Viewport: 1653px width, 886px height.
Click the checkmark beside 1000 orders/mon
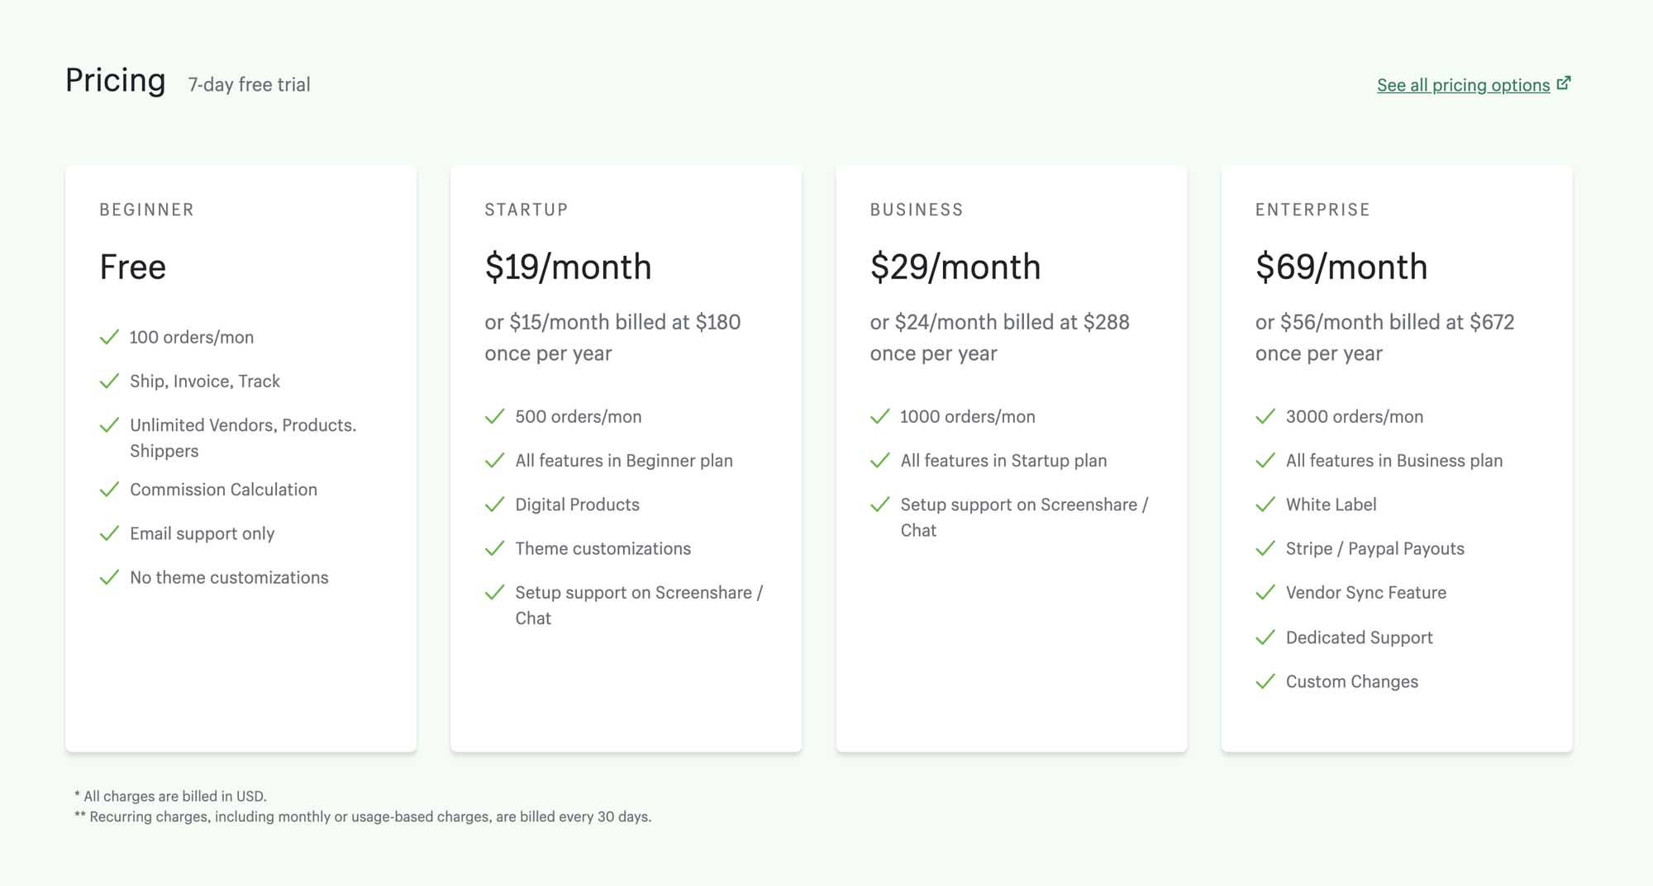click(880, 416)
